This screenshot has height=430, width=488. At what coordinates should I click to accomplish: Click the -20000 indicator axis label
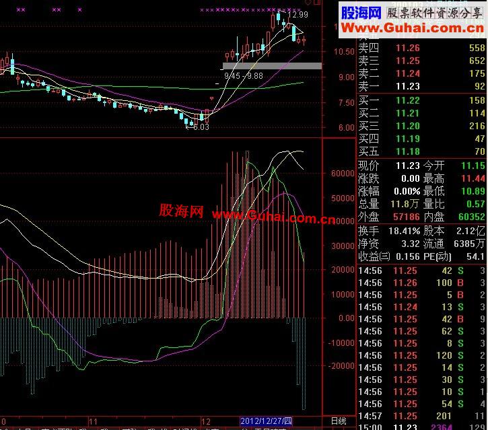point(341,366)
